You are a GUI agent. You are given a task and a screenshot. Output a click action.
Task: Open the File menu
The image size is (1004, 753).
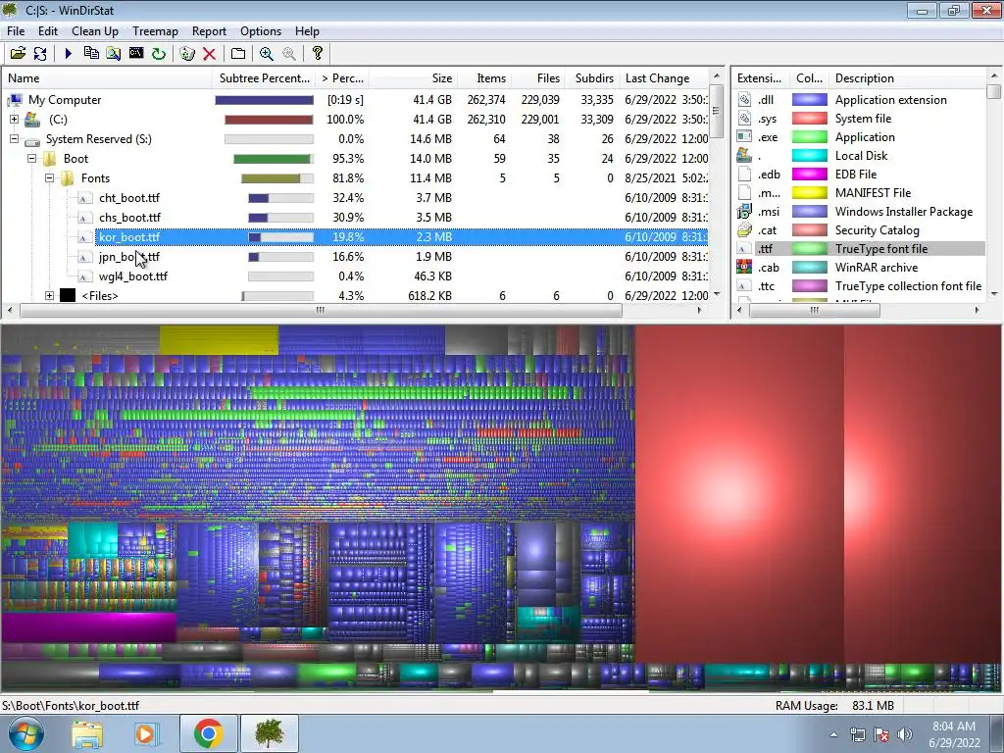(16, 31)
